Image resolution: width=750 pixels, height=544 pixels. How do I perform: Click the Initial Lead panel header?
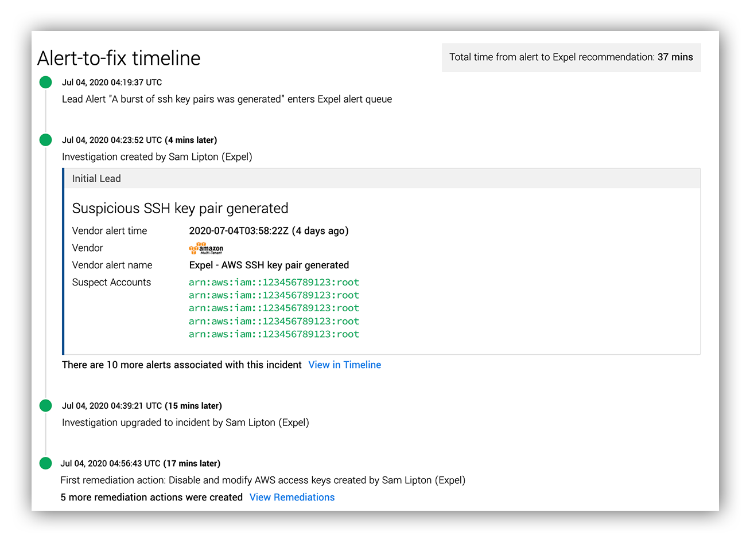coord(382,178)
